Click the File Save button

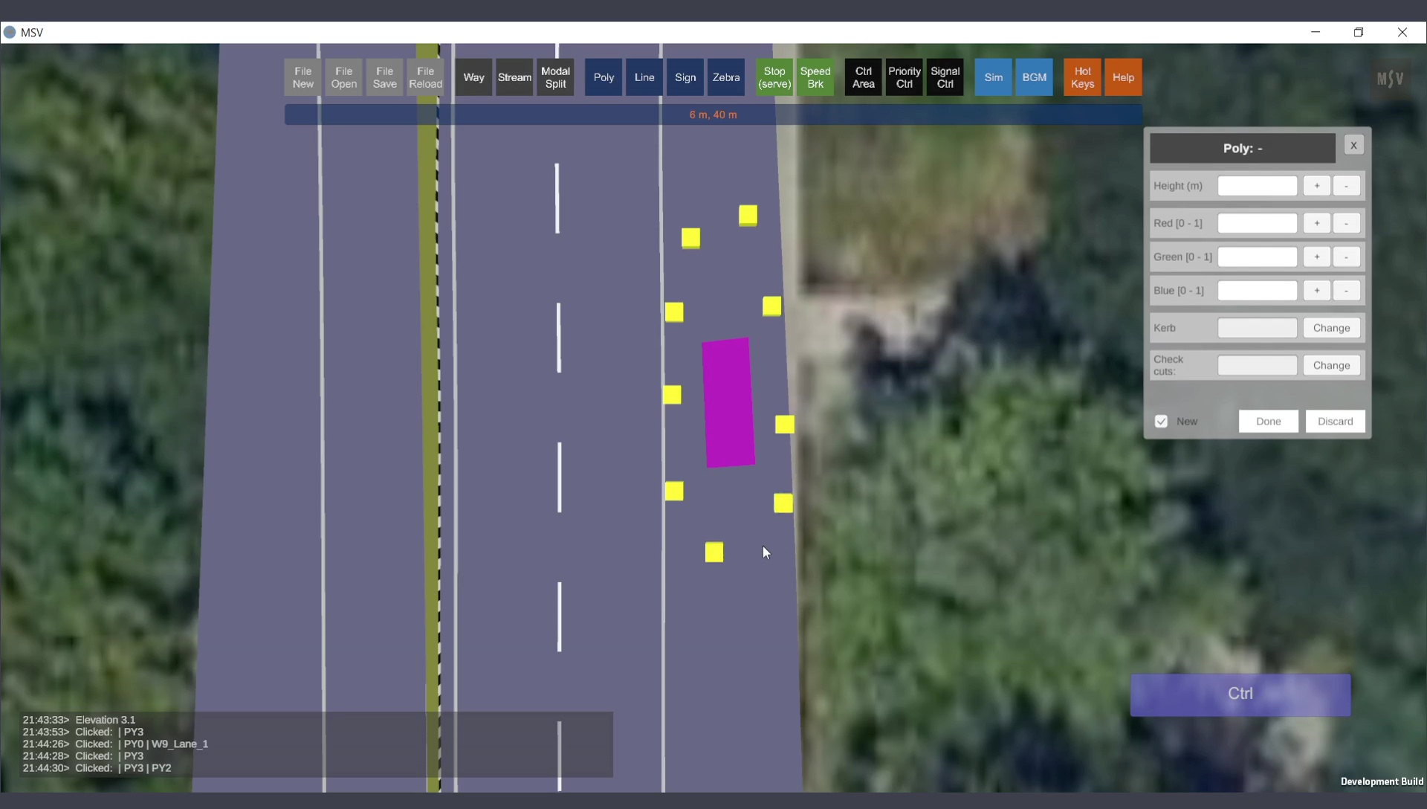coord(384,77)
